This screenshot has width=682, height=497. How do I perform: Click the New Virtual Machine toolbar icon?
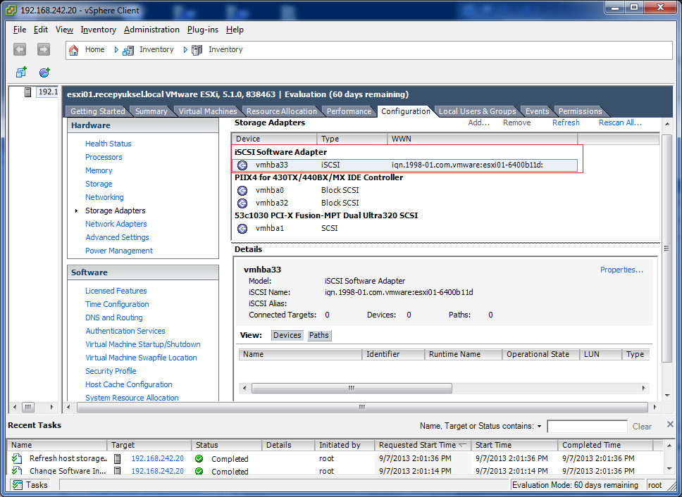(x=21, y=72)
